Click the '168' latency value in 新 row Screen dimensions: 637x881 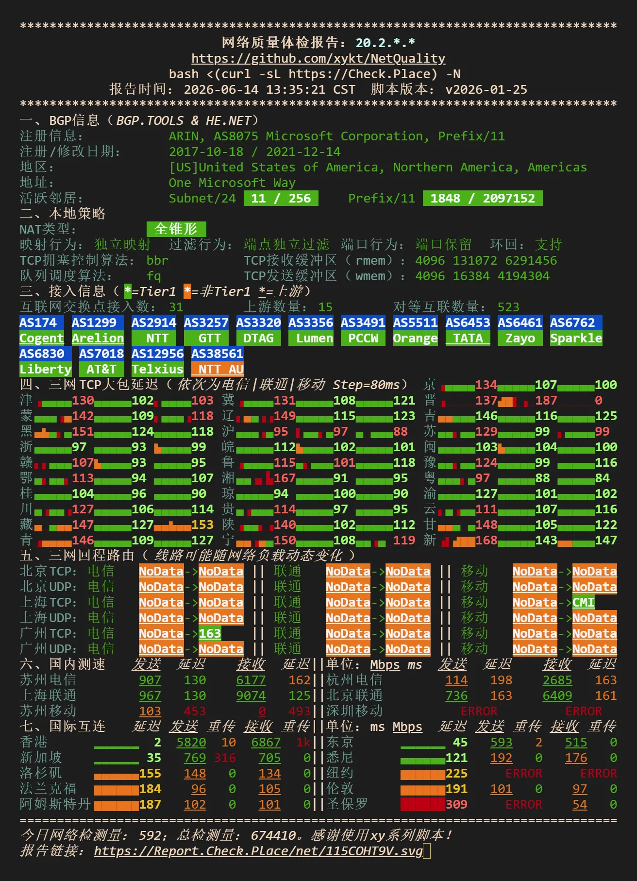(486, 540)
